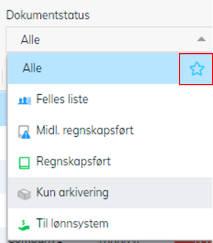The width and height of the screenshot is (213, 243).
Task: Choose Felles liste from the list
Action: (x=62, y=99)
